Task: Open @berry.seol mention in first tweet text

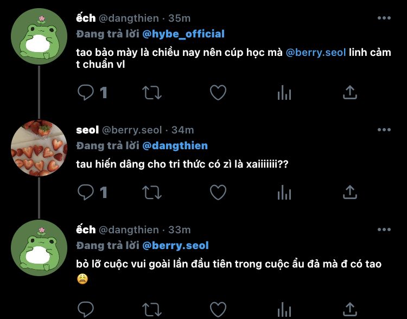Action: point(315,54)
